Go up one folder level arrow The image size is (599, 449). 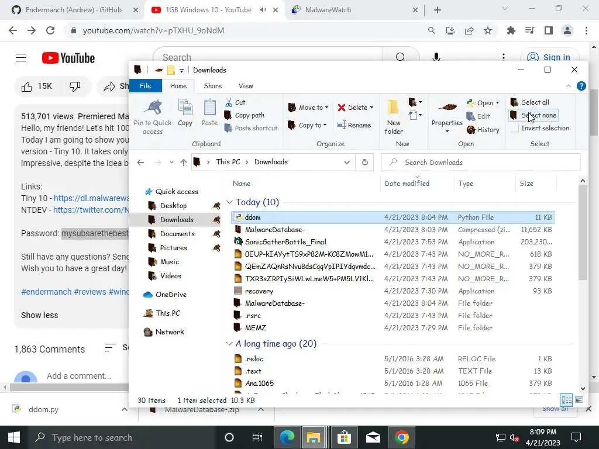tap(183, 163)
